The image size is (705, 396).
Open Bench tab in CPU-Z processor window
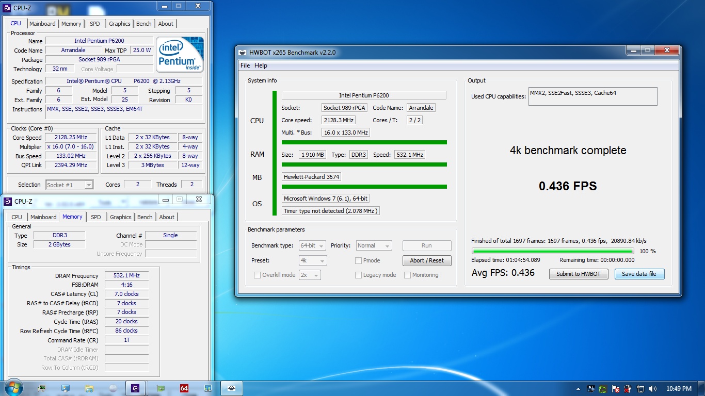coord(144,24)
